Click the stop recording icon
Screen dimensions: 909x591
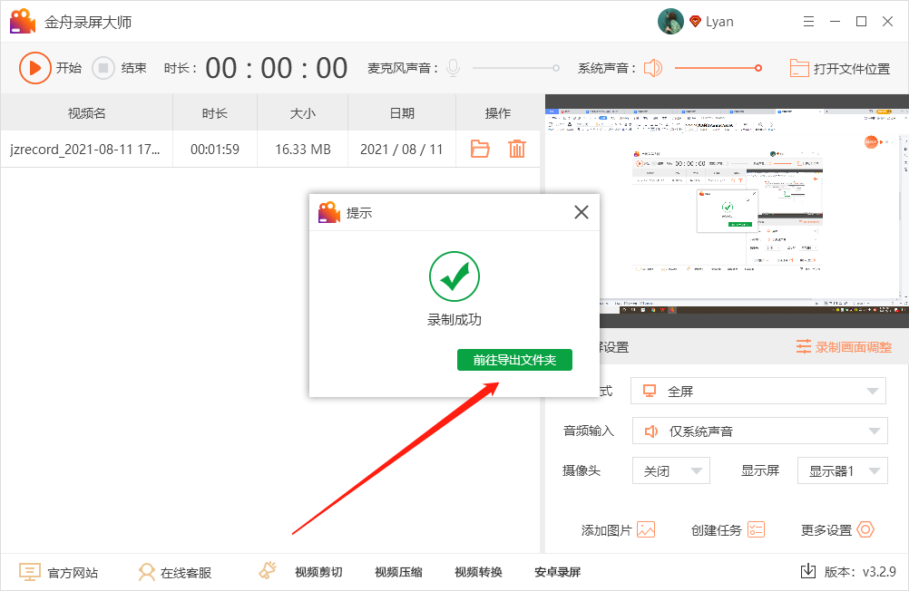point(103,67)
